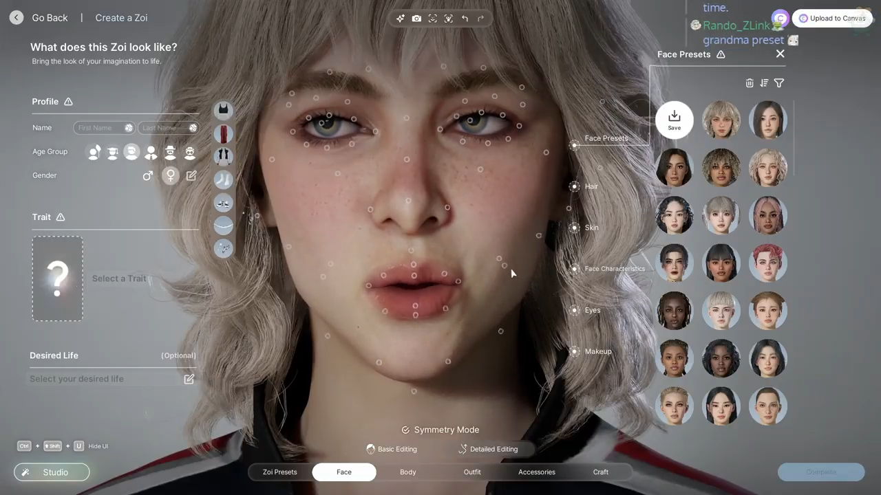Click the Face Presets panel scrollbar

pyautogui.click(x=794, y=137)
